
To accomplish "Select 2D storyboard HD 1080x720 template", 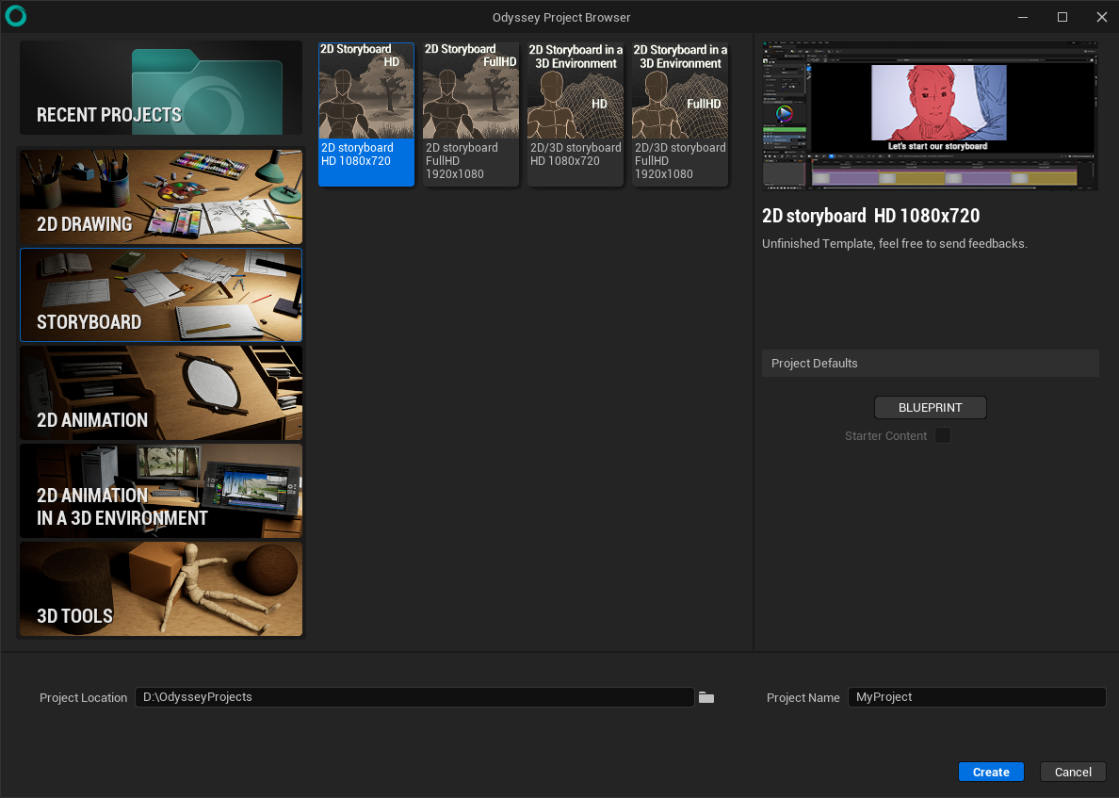I will tap(366, 114).
